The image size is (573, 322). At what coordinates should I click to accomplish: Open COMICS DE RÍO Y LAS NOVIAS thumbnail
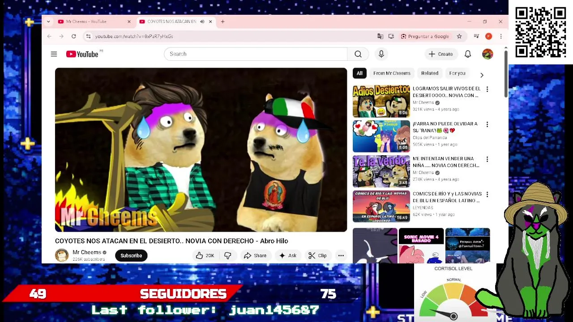click(x=381, y=206)
